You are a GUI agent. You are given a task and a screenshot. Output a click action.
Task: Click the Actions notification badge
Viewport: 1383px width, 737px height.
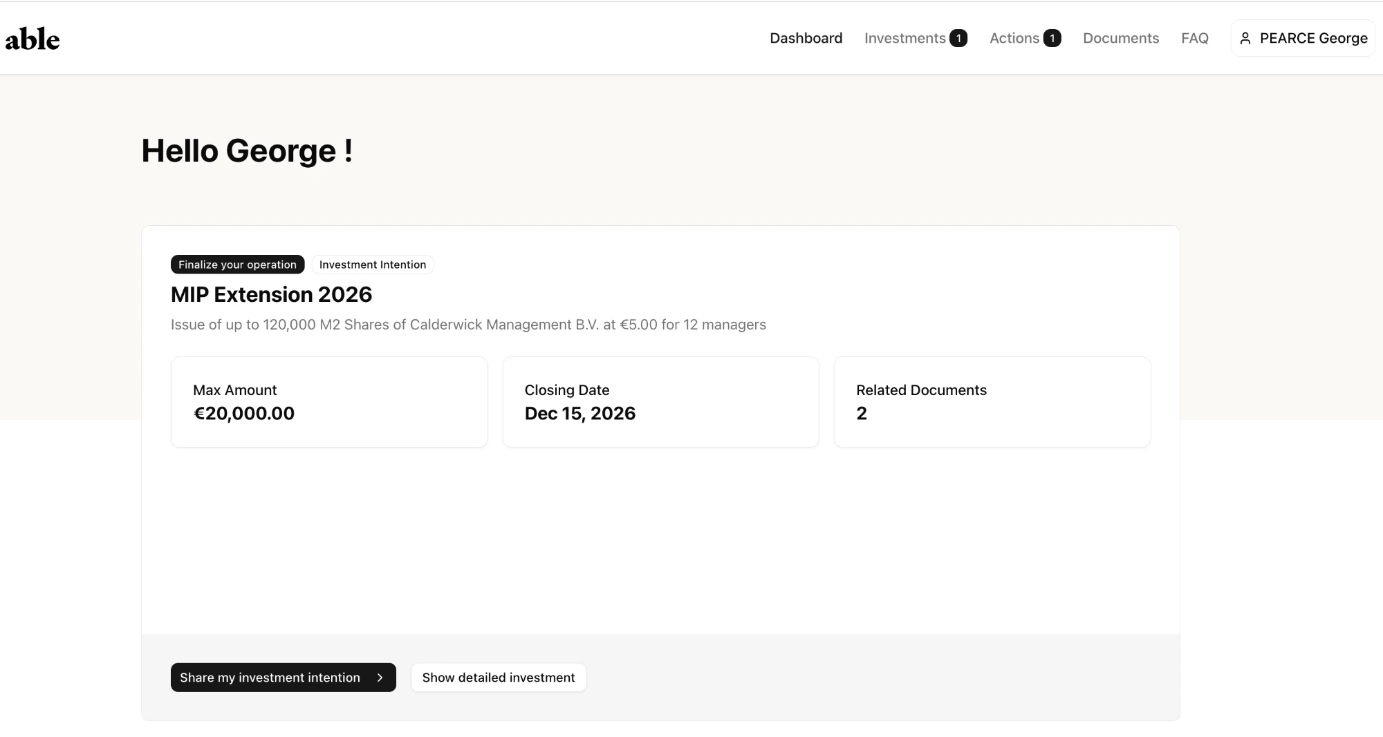[x=1052, y=39]
